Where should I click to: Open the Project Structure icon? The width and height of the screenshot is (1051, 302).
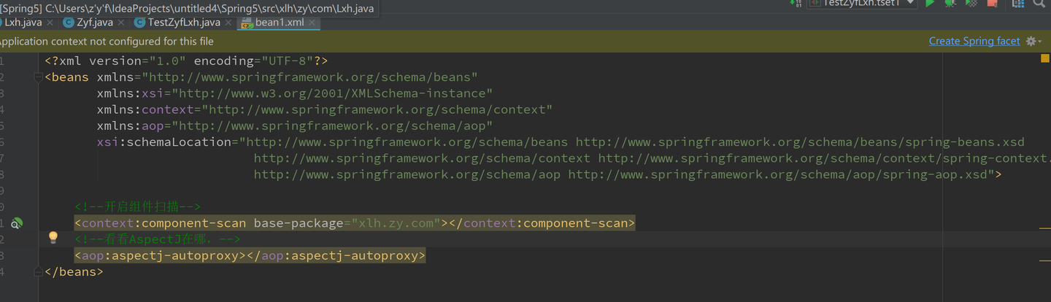coord(1017,4)
